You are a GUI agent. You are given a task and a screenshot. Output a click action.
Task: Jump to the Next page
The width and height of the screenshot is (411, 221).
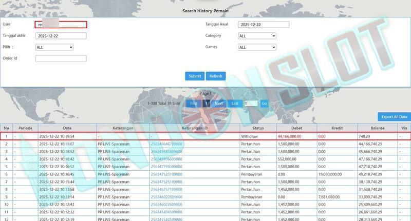219,104
